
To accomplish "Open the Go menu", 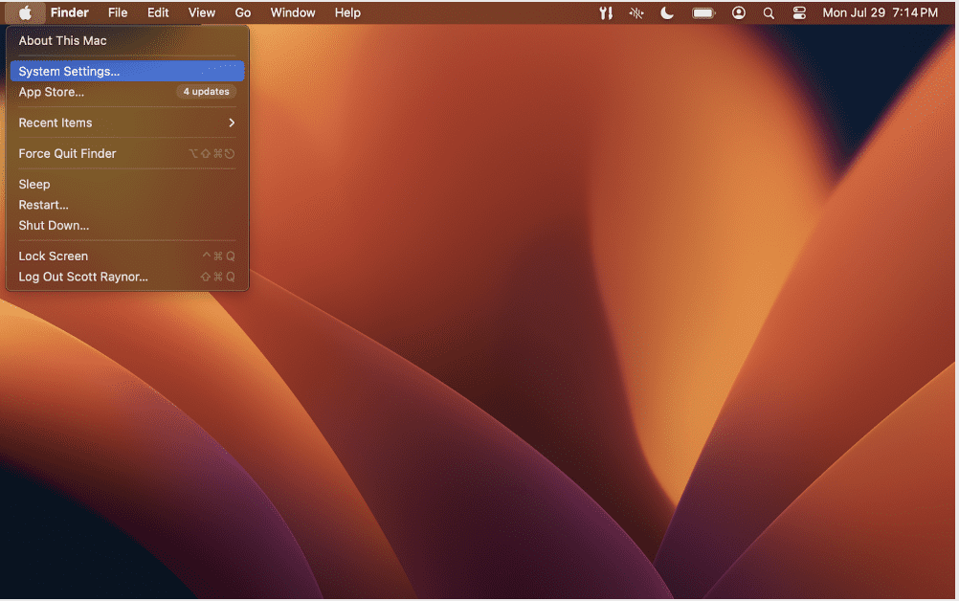I will coord(242,12).
